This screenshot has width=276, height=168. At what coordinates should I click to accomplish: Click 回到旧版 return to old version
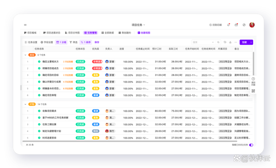coord(216,25)
